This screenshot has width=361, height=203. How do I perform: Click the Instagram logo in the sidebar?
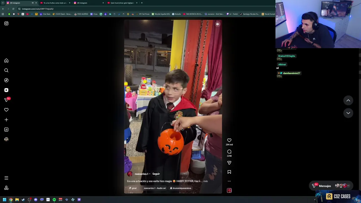pyautogui.click(x=6, y=23)
